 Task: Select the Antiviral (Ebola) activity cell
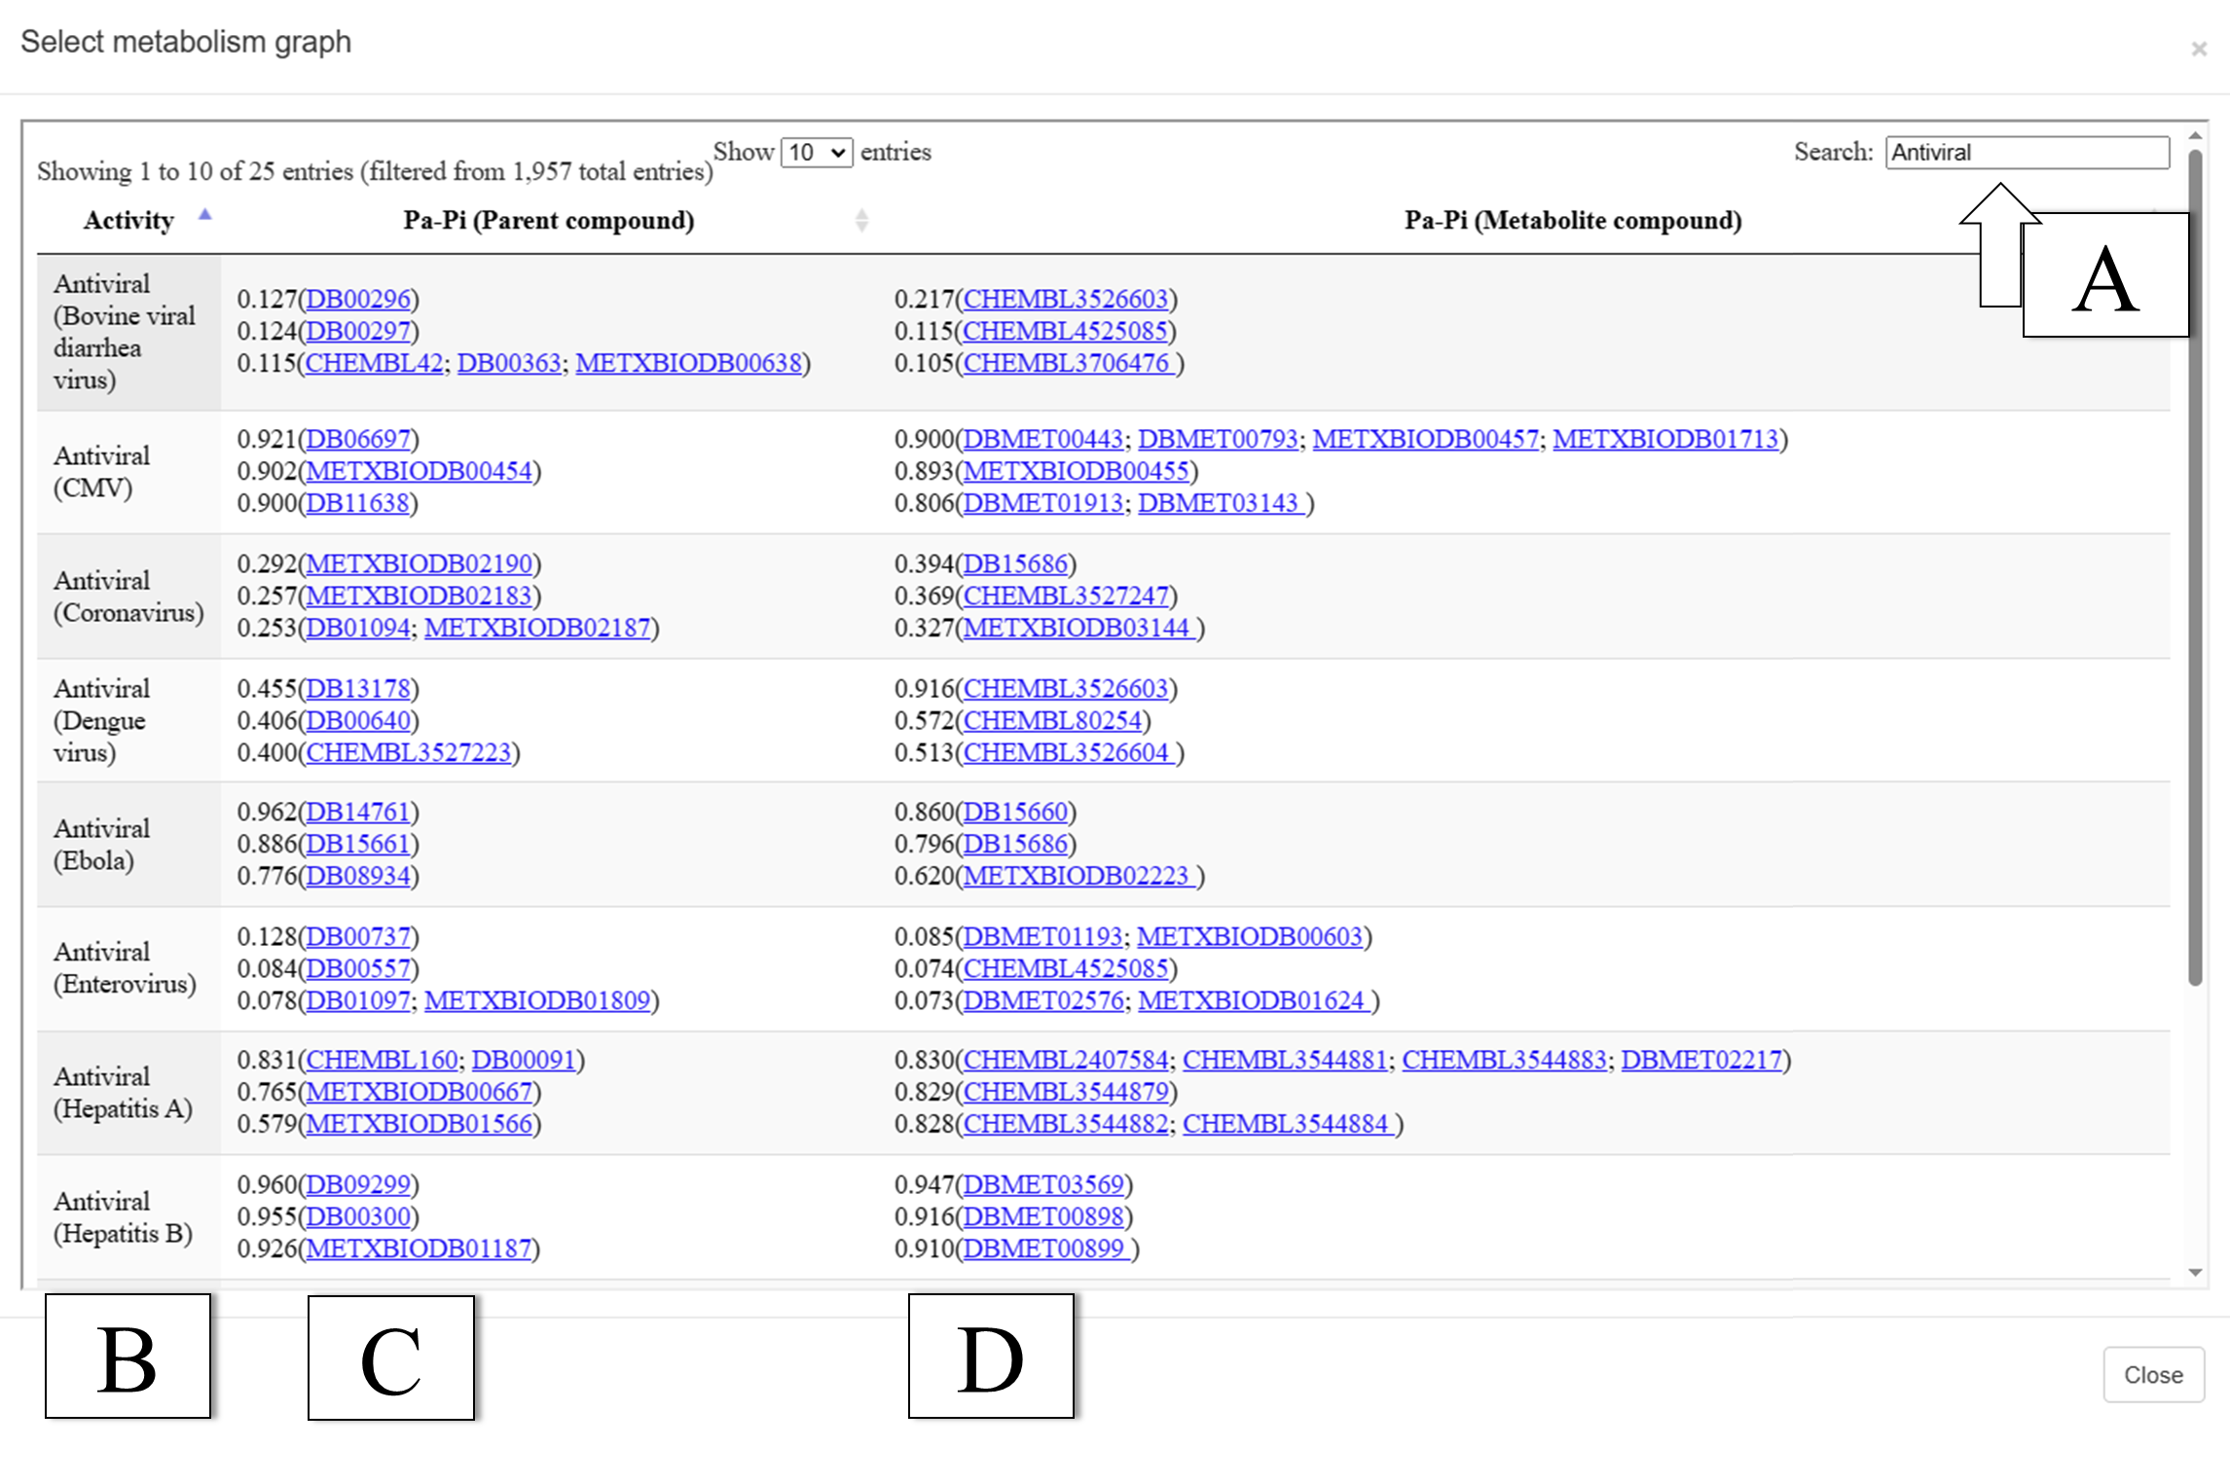click(x=128, y=844)
